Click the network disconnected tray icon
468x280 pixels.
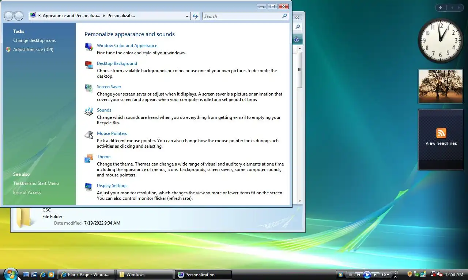click(x=433, y=274)
